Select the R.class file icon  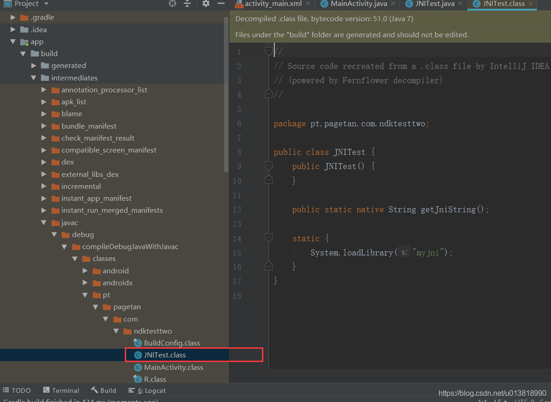click(138, 379)
